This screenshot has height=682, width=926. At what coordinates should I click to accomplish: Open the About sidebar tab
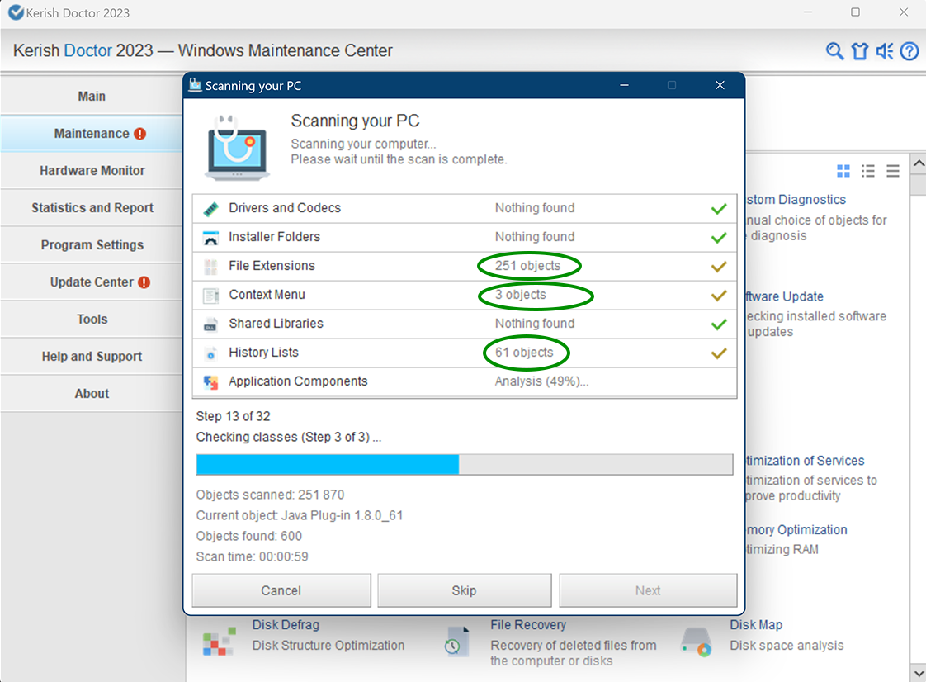(x=92, y=394)
